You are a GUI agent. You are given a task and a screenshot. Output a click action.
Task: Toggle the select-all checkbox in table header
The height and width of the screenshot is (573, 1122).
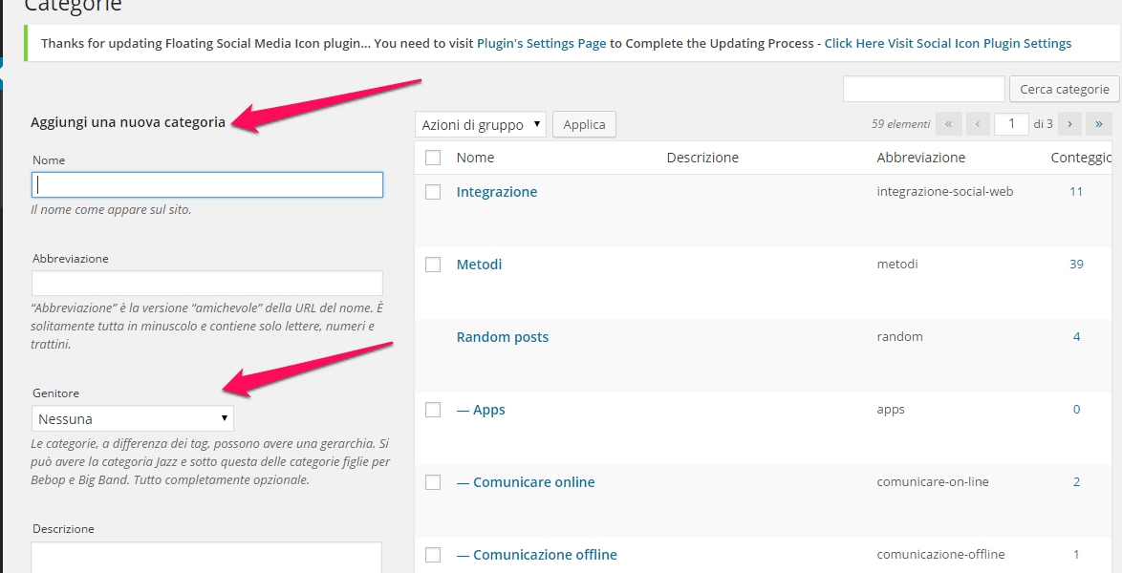pos(433,158)
